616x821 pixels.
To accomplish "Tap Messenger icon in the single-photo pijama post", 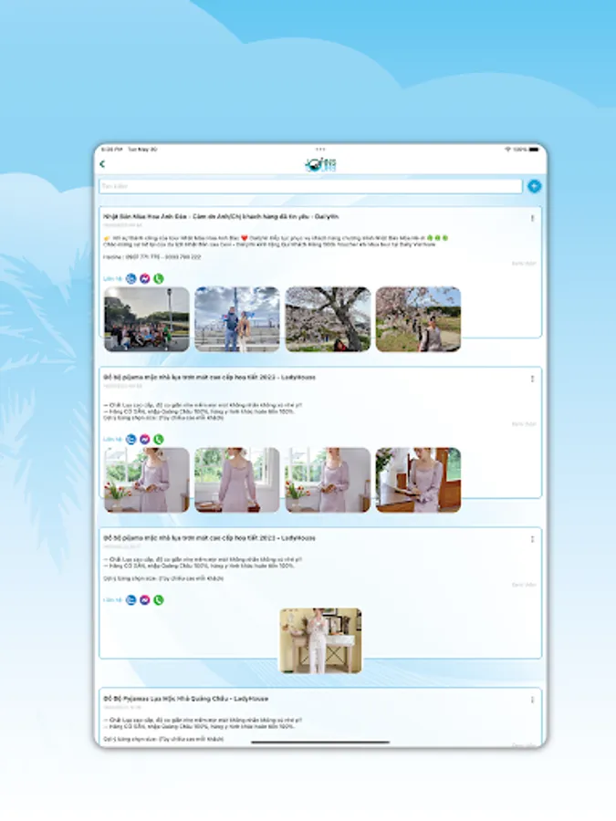I will pyautogui.click(x=144, y=600).
